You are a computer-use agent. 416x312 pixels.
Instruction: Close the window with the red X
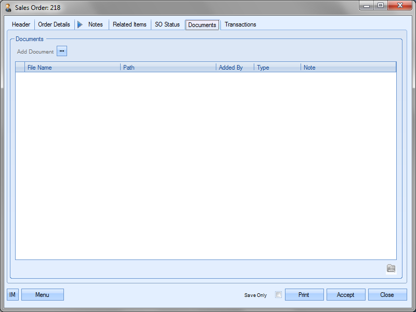[x=400, y=6]
